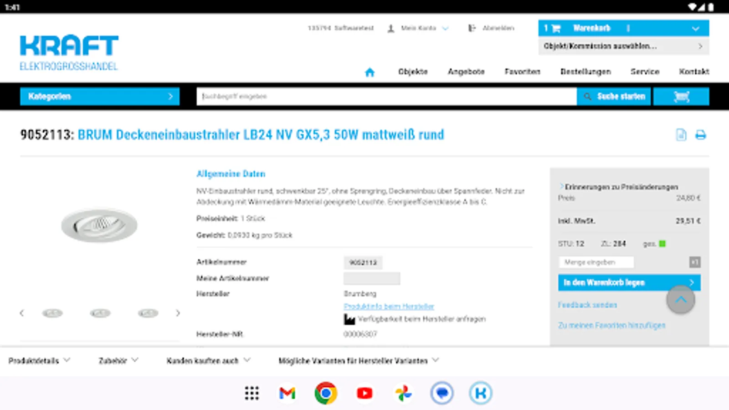The image size is (729, 410).
Task: Go to the homepage using the house icon
Action: (x=370, y=71)
